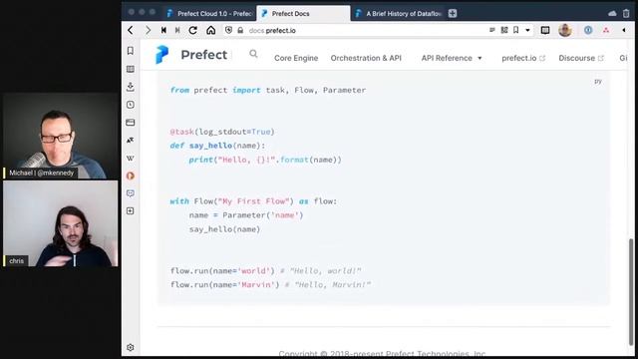Reload the Prefect Docs page
This screenshot has height=359, width=638.
[x=192, y=30]
